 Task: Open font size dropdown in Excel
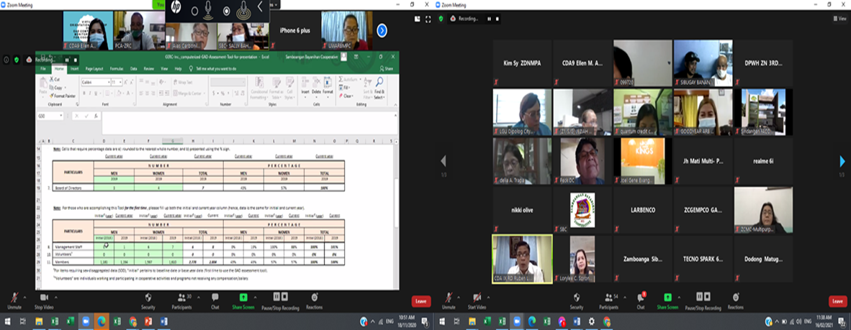point(120,82)
